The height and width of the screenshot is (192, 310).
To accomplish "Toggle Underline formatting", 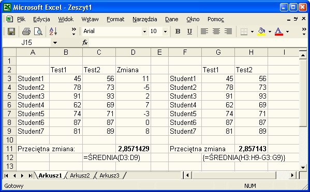I will pos(189,31).
